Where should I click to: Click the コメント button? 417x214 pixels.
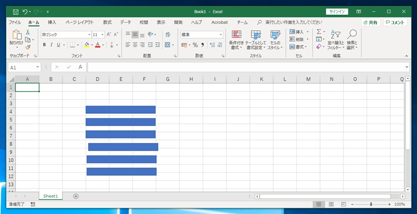click(395, 22)
